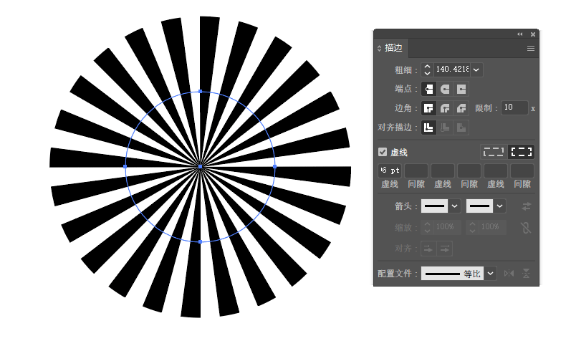Open the end arrowhead dropdown
This screenshot has width=571, height=341.
click(x=500, y=206)
